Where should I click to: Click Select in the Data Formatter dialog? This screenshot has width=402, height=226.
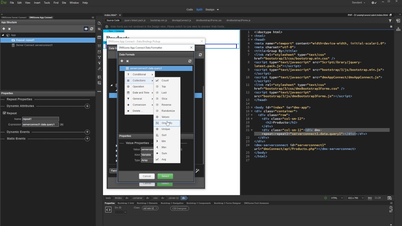(x=165, y=176)
